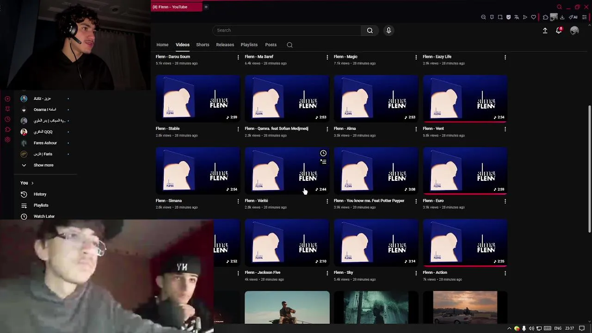Viewport: 592px width, 333px height.
Task: Open the Playlists channel tab
Action: (249, 45)
